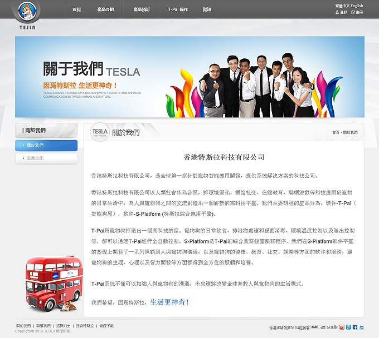Click the user login icon
The image size is (379, 338).
337,12
